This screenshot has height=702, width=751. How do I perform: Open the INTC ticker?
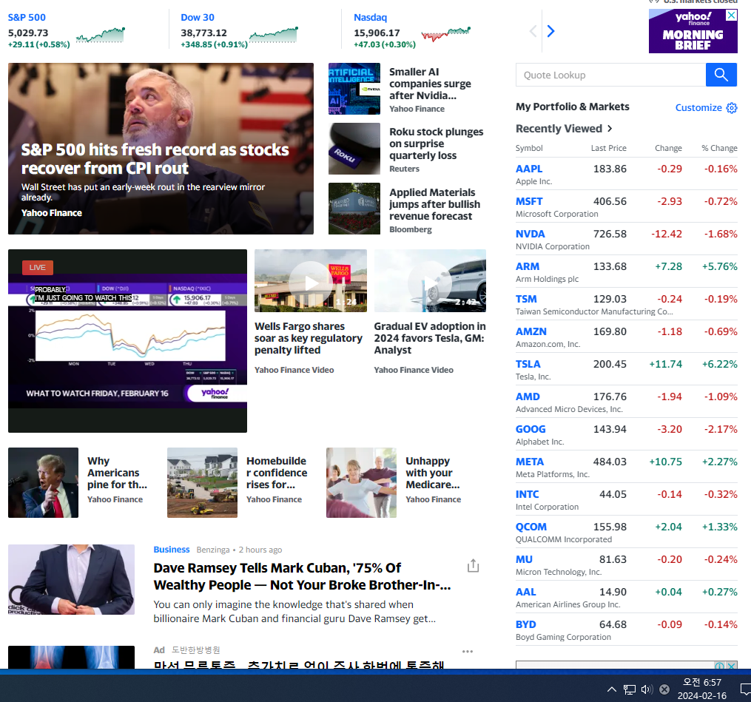(527, 494)
